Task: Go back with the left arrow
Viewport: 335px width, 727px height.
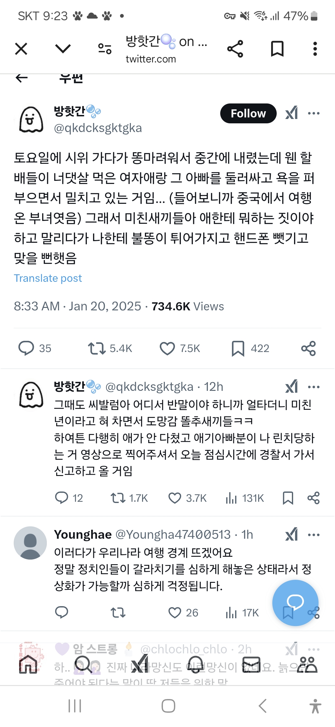Action: (21, 78)
